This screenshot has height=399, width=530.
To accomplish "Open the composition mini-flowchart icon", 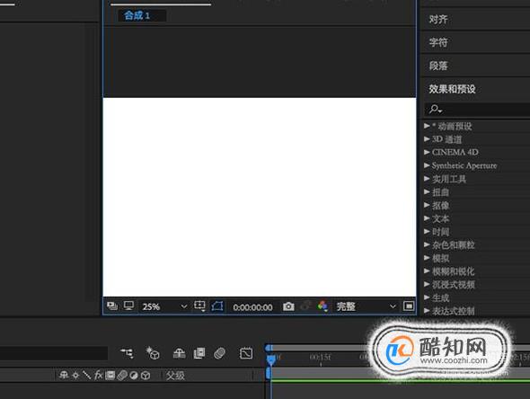I will click(127, 353).
